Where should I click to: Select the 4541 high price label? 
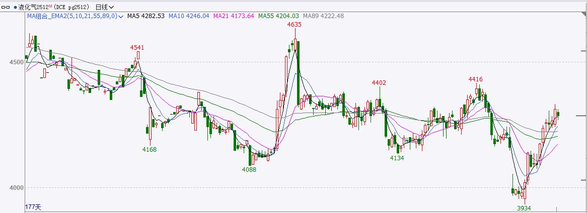tap(137, 48)
